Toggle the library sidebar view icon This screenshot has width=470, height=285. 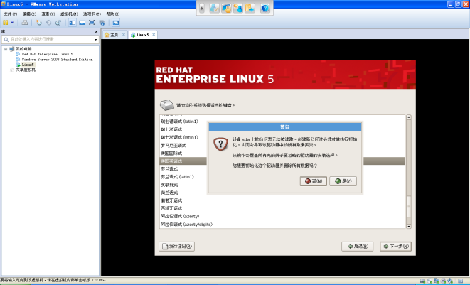tap(73, 23)
